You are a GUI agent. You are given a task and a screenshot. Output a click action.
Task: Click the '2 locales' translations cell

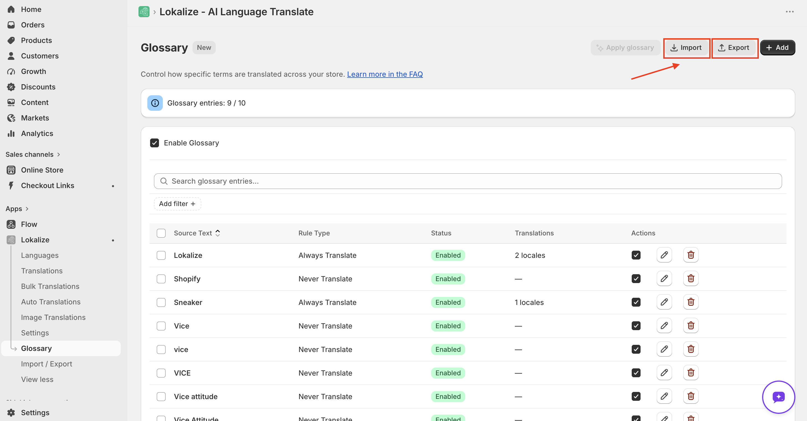tap(530, 255)
